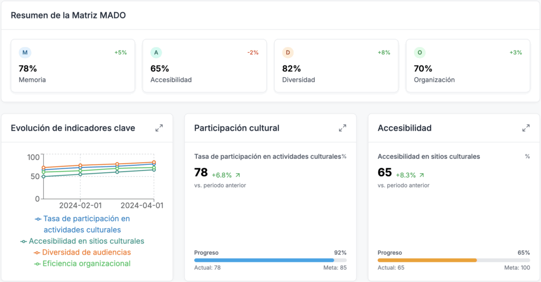Click the green O badge for Organización

coord(419,52)
